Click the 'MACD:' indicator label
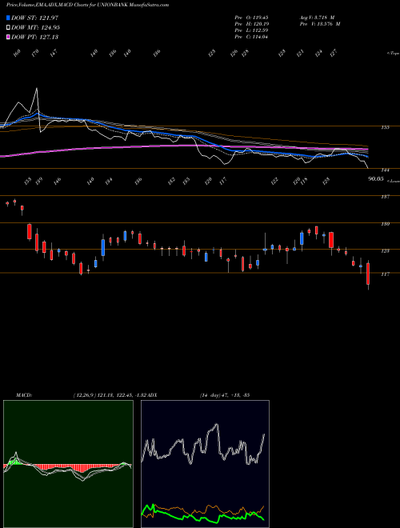Screen dimensions: 400x528 [24, 395]
